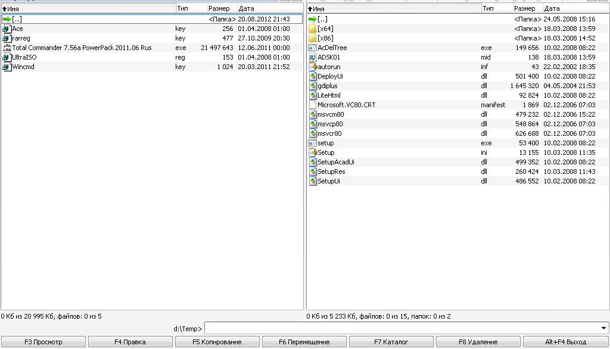Image resolution: width=610 pixels, height=349 pixels.
Task: Click the SetupRes dll icon
Action: tap(312, 172)
